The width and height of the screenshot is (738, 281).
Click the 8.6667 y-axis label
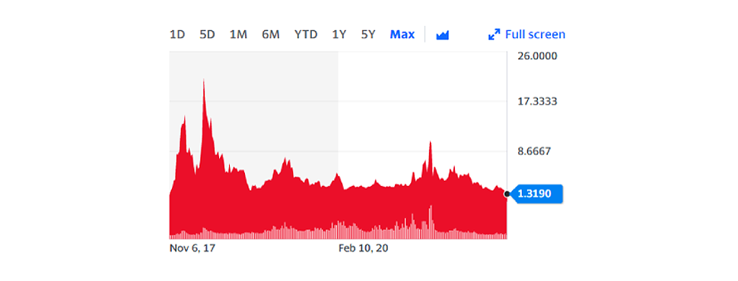coord(534,151)
